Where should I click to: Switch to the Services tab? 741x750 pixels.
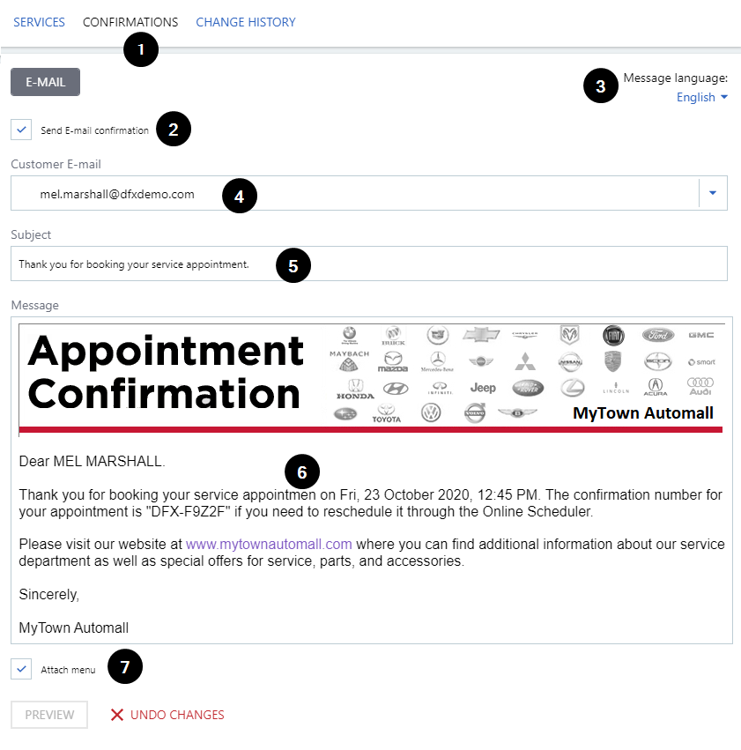(x=39, y=22)
